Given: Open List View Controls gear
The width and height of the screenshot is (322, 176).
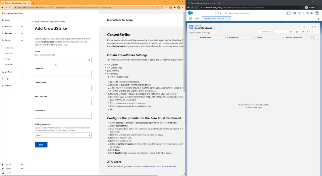Looking at the screenshot, I should 291,32.
